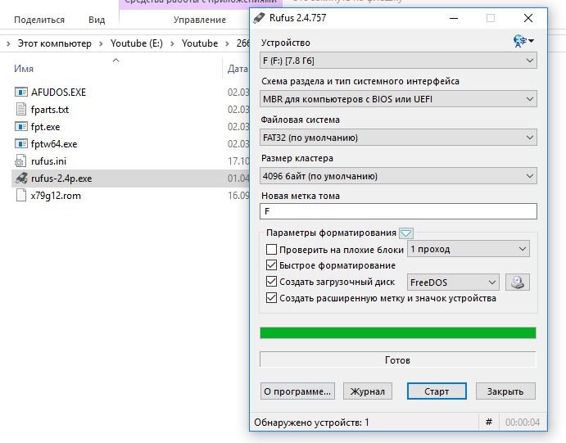The image size is (566, 443).
Task: Open the Поделиться ribbon tab in Explorer
Action: (39, 20)
